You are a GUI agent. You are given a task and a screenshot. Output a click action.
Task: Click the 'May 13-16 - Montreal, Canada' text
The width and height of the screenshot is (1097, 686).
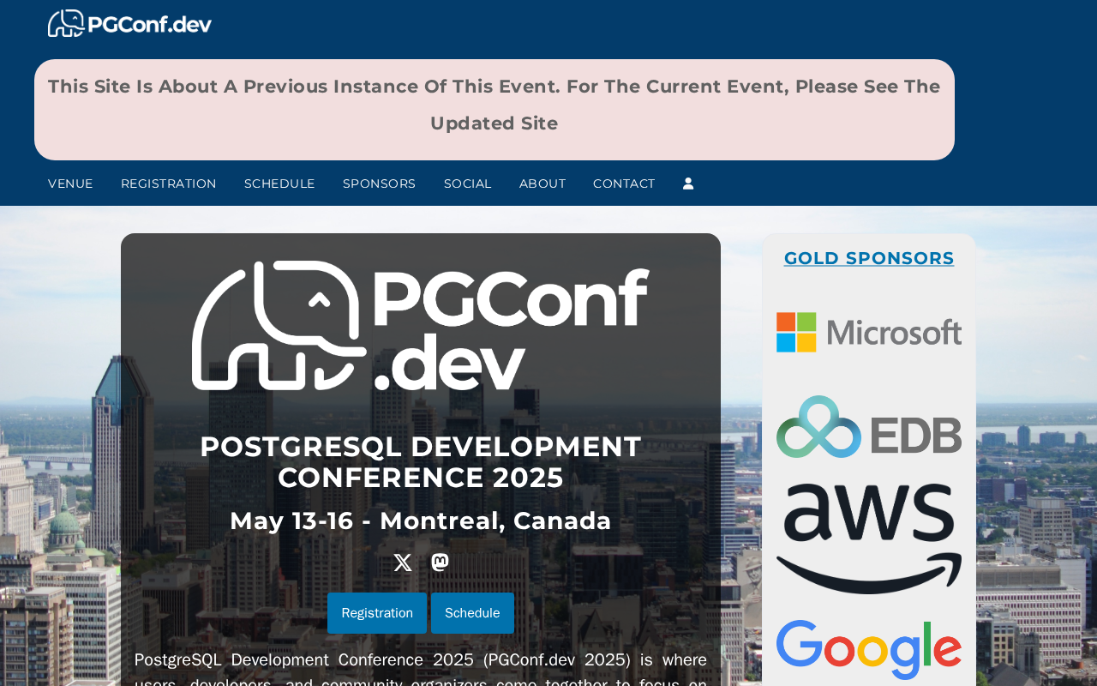pyautogui.click(x=421, y=521)
